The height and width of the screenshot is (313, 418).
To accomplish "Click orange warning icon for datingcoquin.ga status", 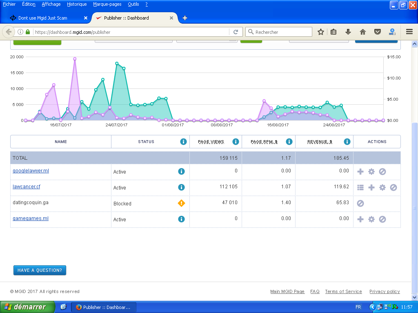I will [x=181, y=203].
